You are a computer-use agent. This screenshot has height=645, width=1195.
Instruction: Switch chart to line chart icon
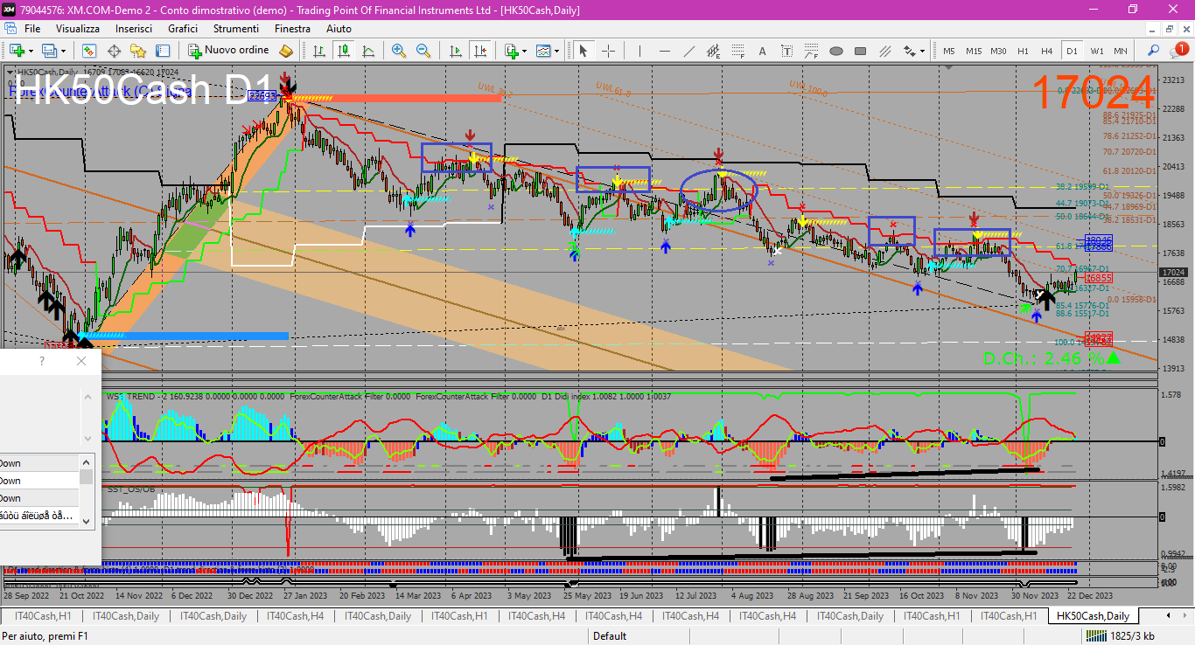(x=368, y=51)
